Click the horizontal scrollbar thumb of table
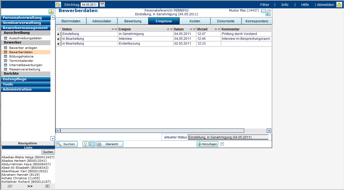Screen dimensions: 344x190 click(x=152, y=131)
